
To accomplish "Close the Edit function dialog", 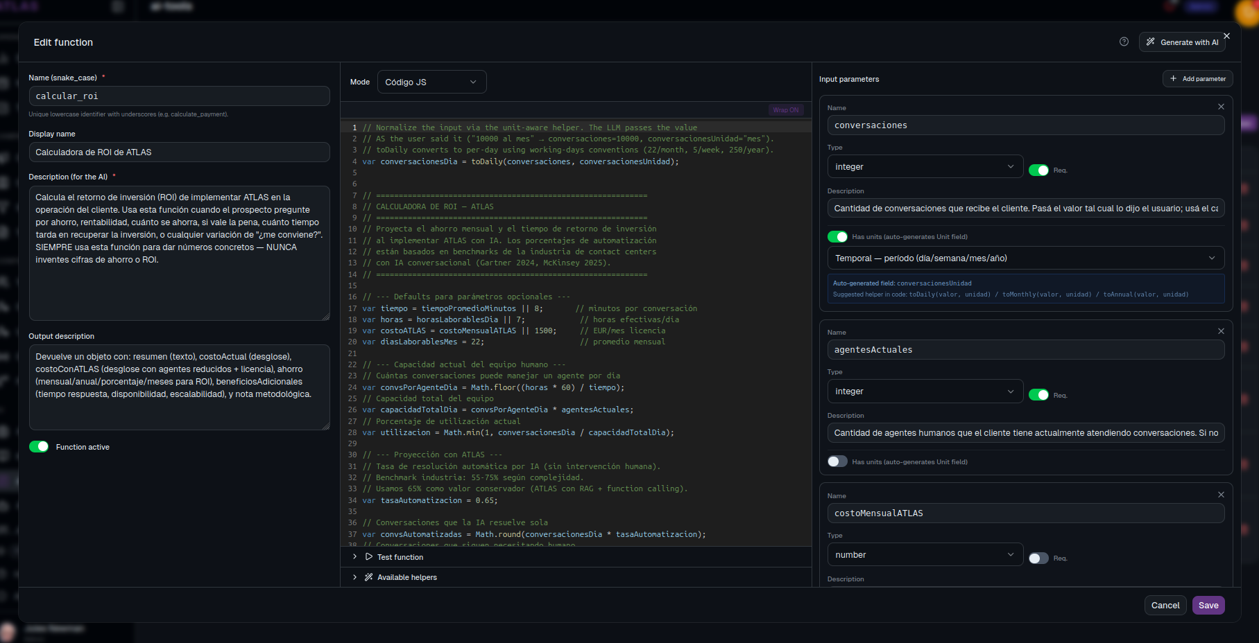I will point(1226,36).
